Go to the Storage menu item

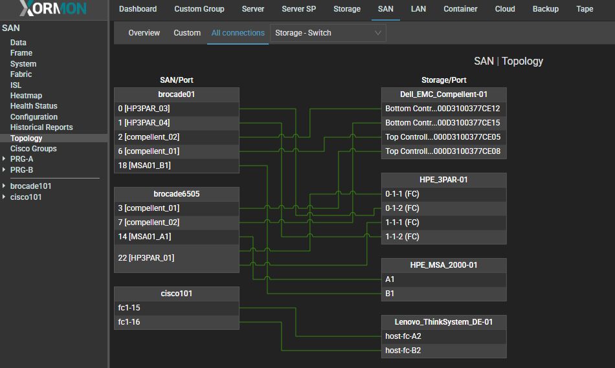347,9
